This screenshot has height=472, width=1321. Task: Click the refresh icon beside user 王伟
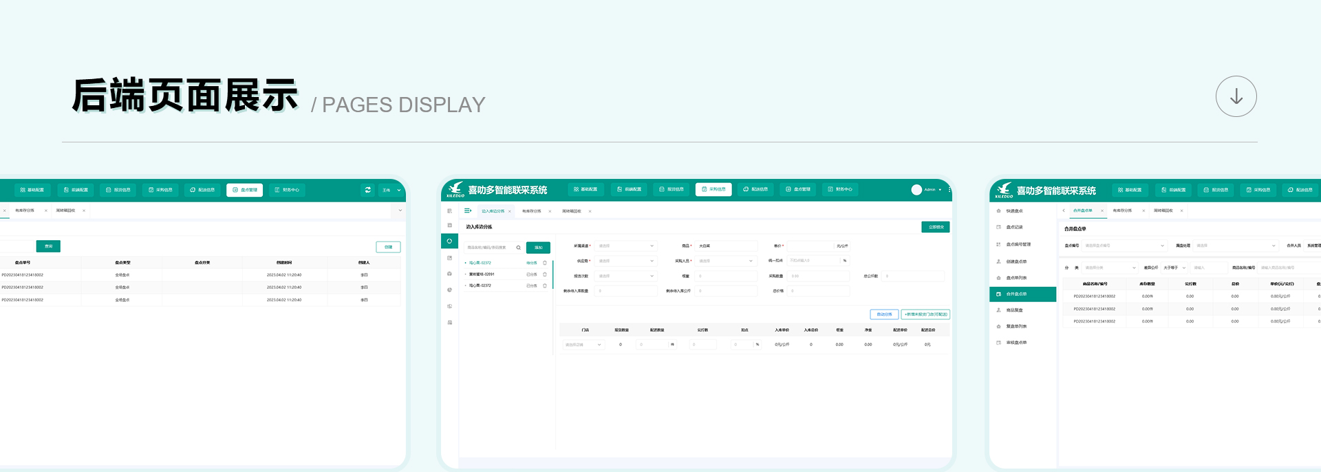(x=367, y=190)
